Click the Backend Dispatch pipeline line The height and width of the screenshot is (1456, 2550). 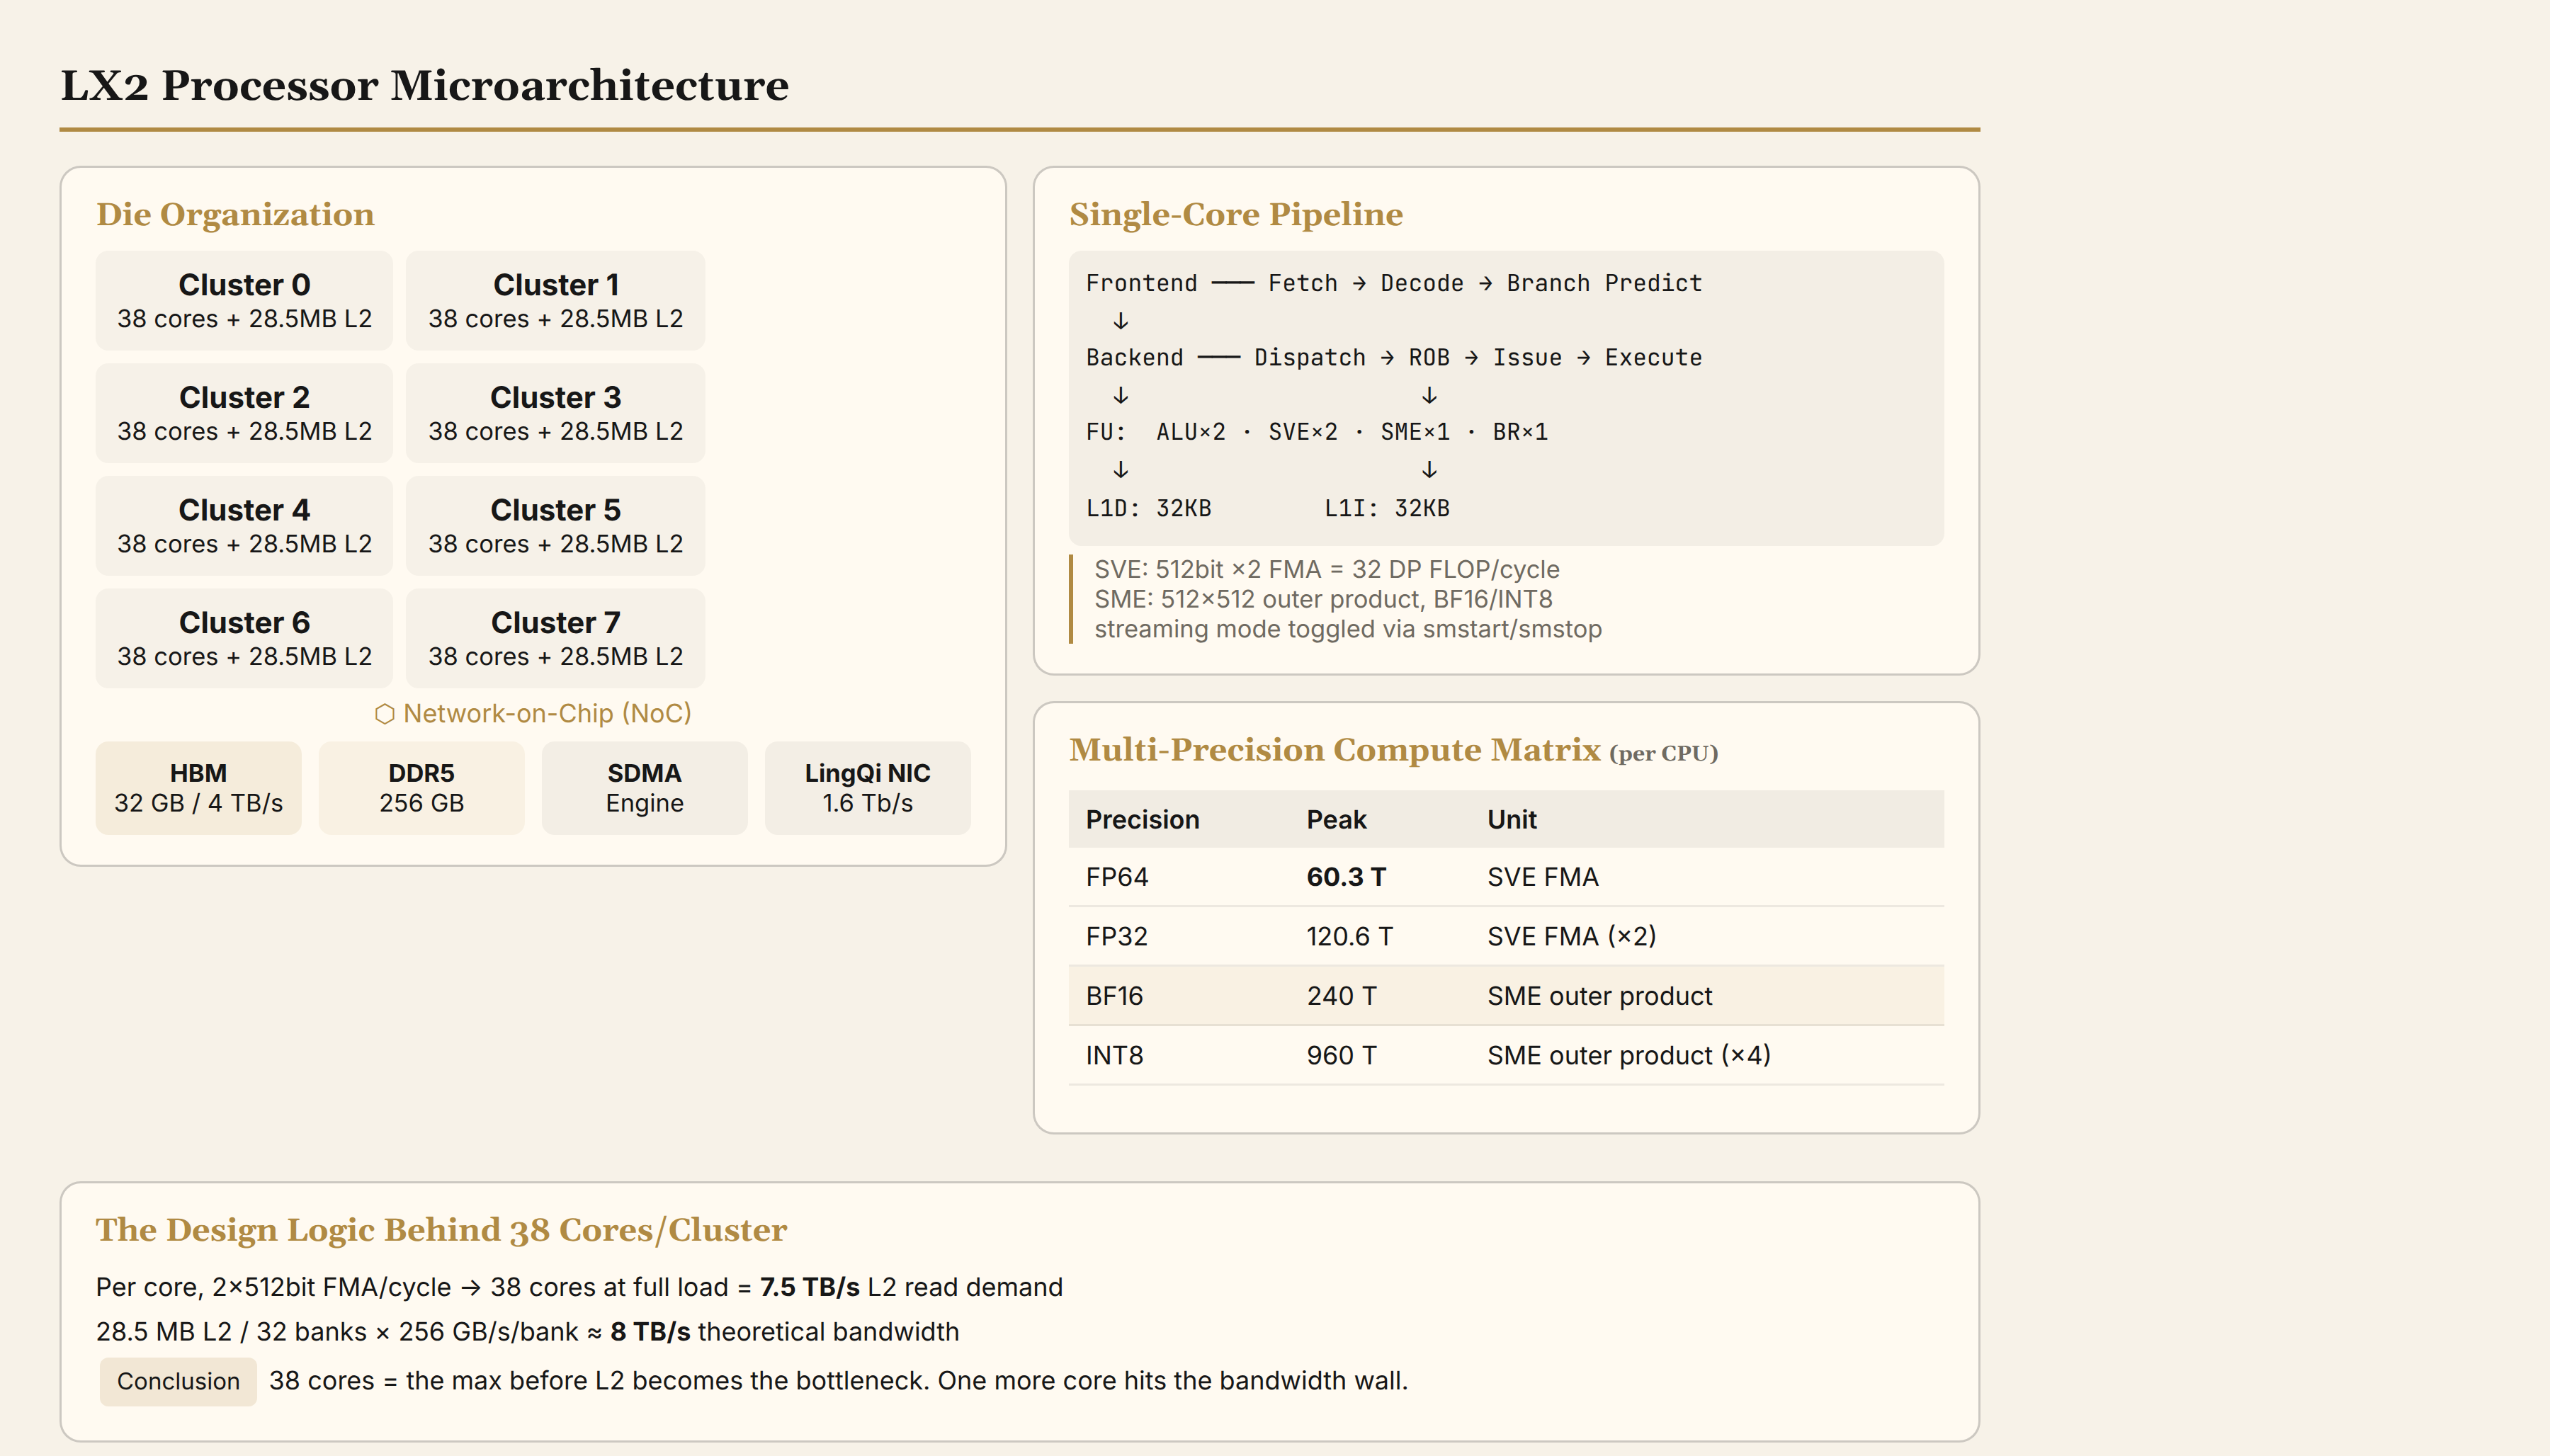[1393, 358]
